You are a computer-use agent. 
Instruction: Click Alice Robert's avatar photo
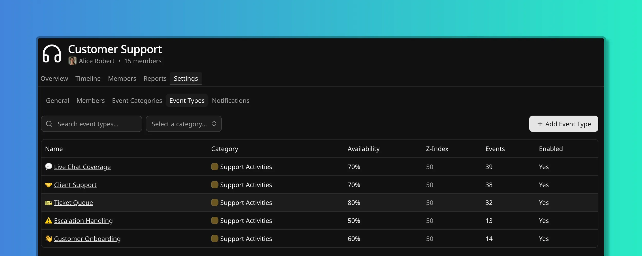click(x=72, y=61)
